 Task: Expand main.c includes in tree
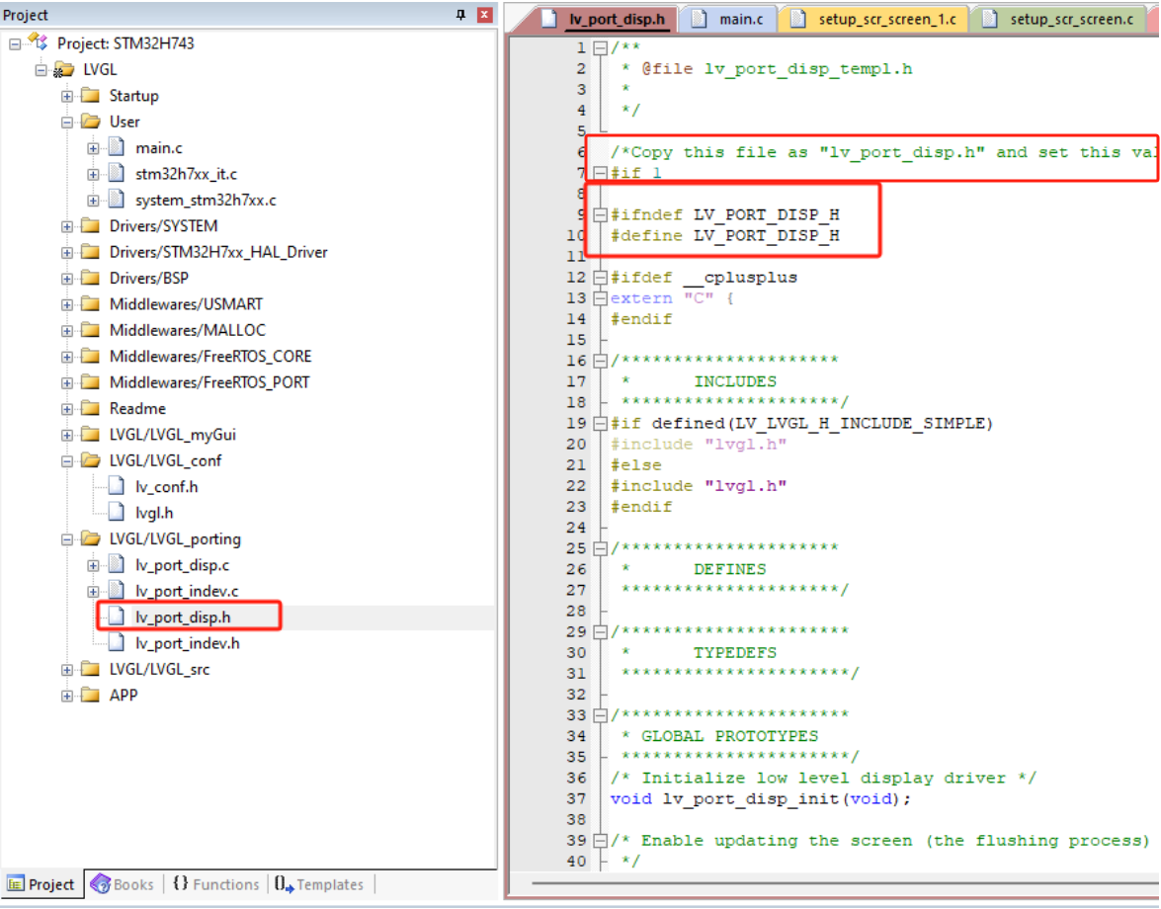93,148
